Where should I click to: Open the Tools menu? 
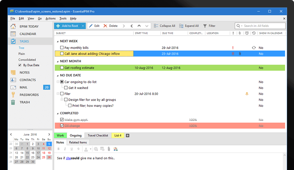[63, 18]
